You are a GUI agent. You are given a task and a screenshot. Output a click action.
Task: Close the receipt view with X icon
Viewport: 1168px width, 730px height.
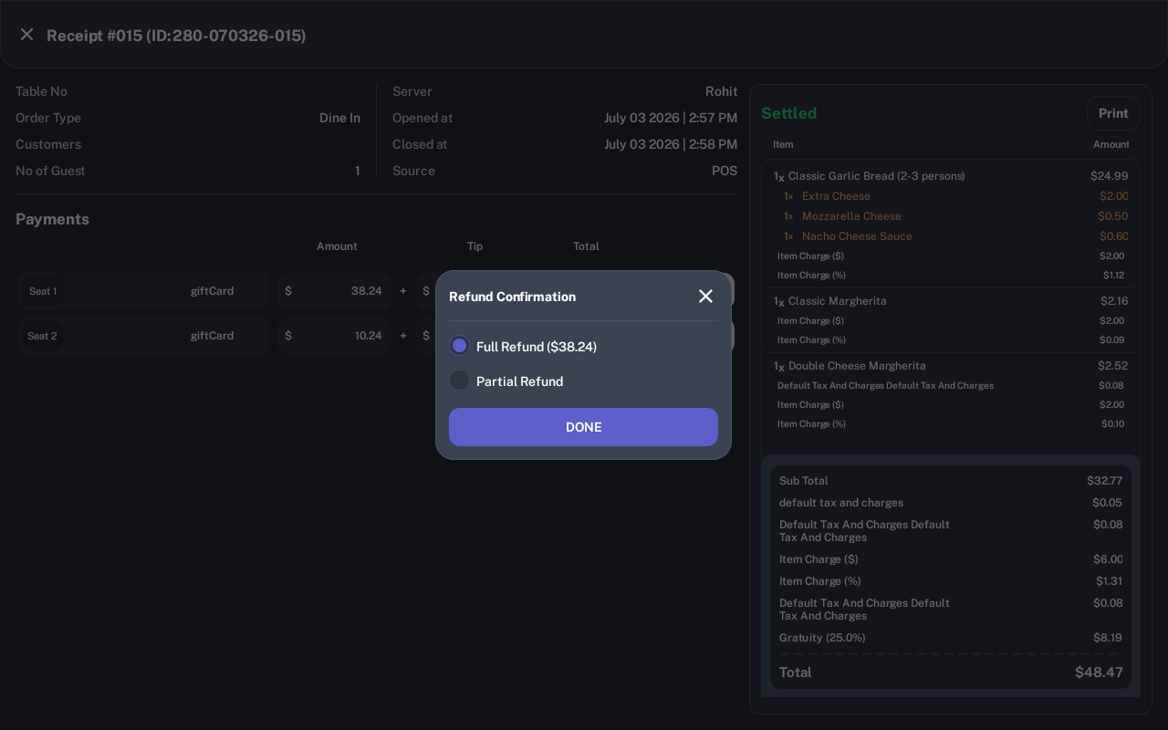[26, 35]
